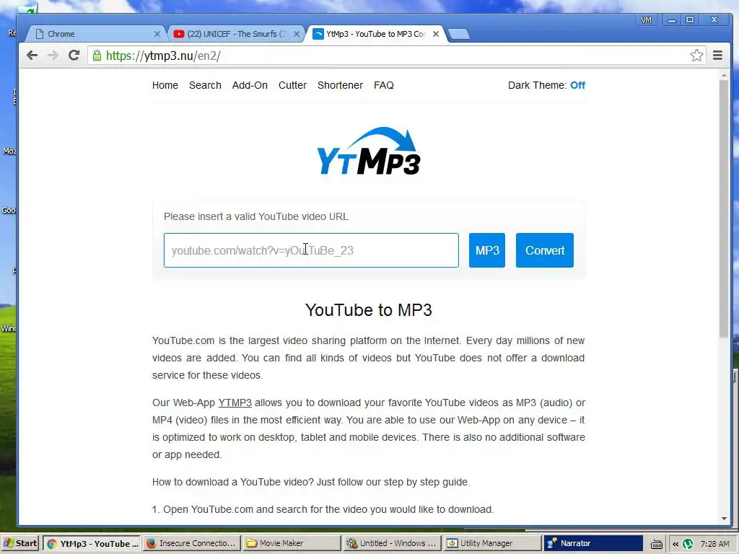Screen dimensions: 739x554
Task: Open the Windows Start menu
Action: pyautogui.click(x=20, y=543)
